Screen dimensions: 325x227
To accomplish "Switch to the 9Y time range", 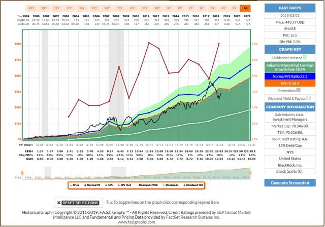I will coord(169,8).
